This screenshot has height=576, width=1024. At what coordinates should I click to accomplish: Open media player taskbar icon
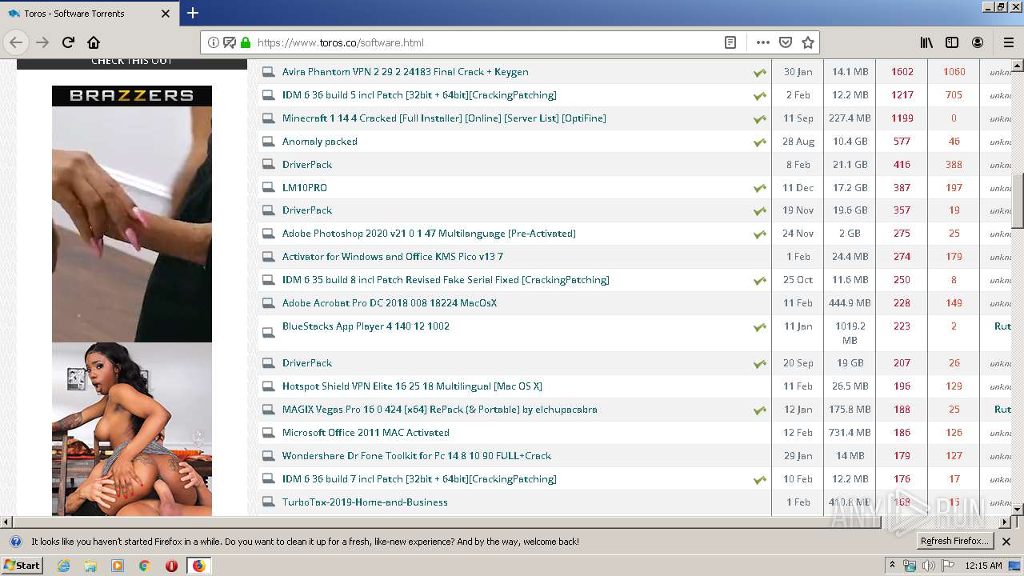click(x=118, y=566)
